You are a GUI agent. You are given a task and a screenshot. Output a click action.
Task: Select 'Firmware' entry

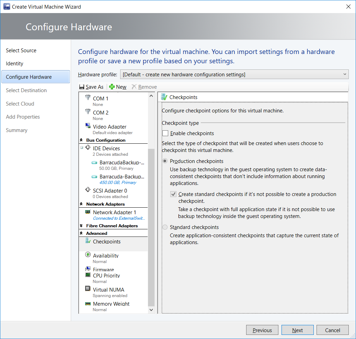[x=113, y=269]
